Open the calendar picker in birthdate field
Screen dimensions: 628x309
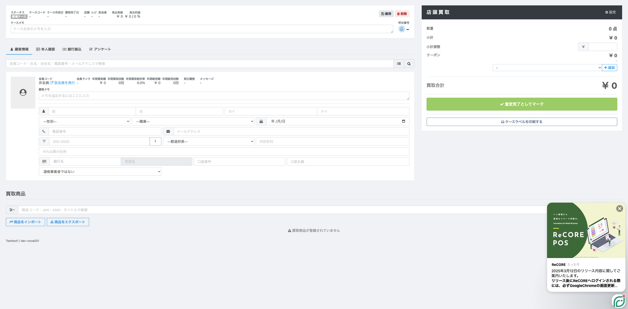click(403, 121)
